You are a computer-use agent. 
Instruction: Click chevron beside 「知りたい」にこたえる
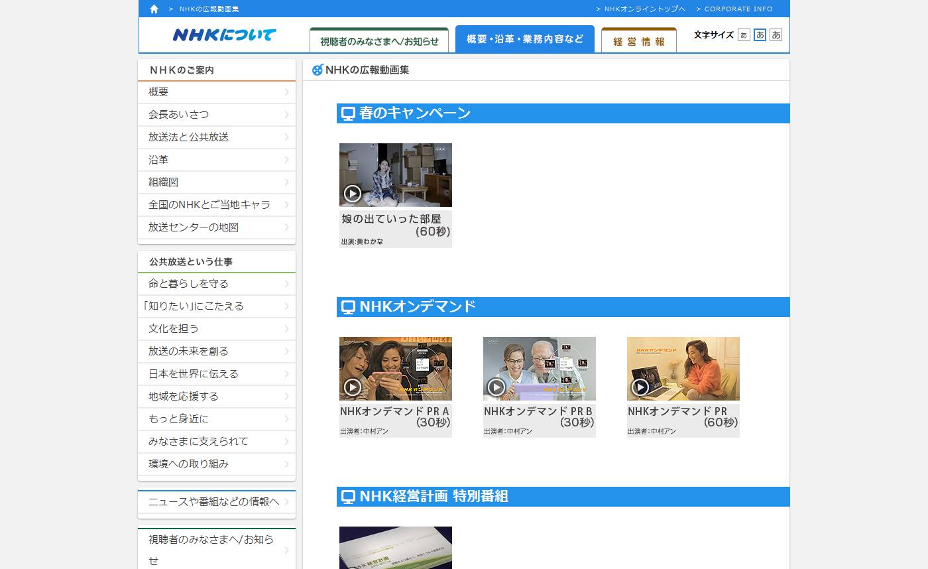tap(286, 306)
